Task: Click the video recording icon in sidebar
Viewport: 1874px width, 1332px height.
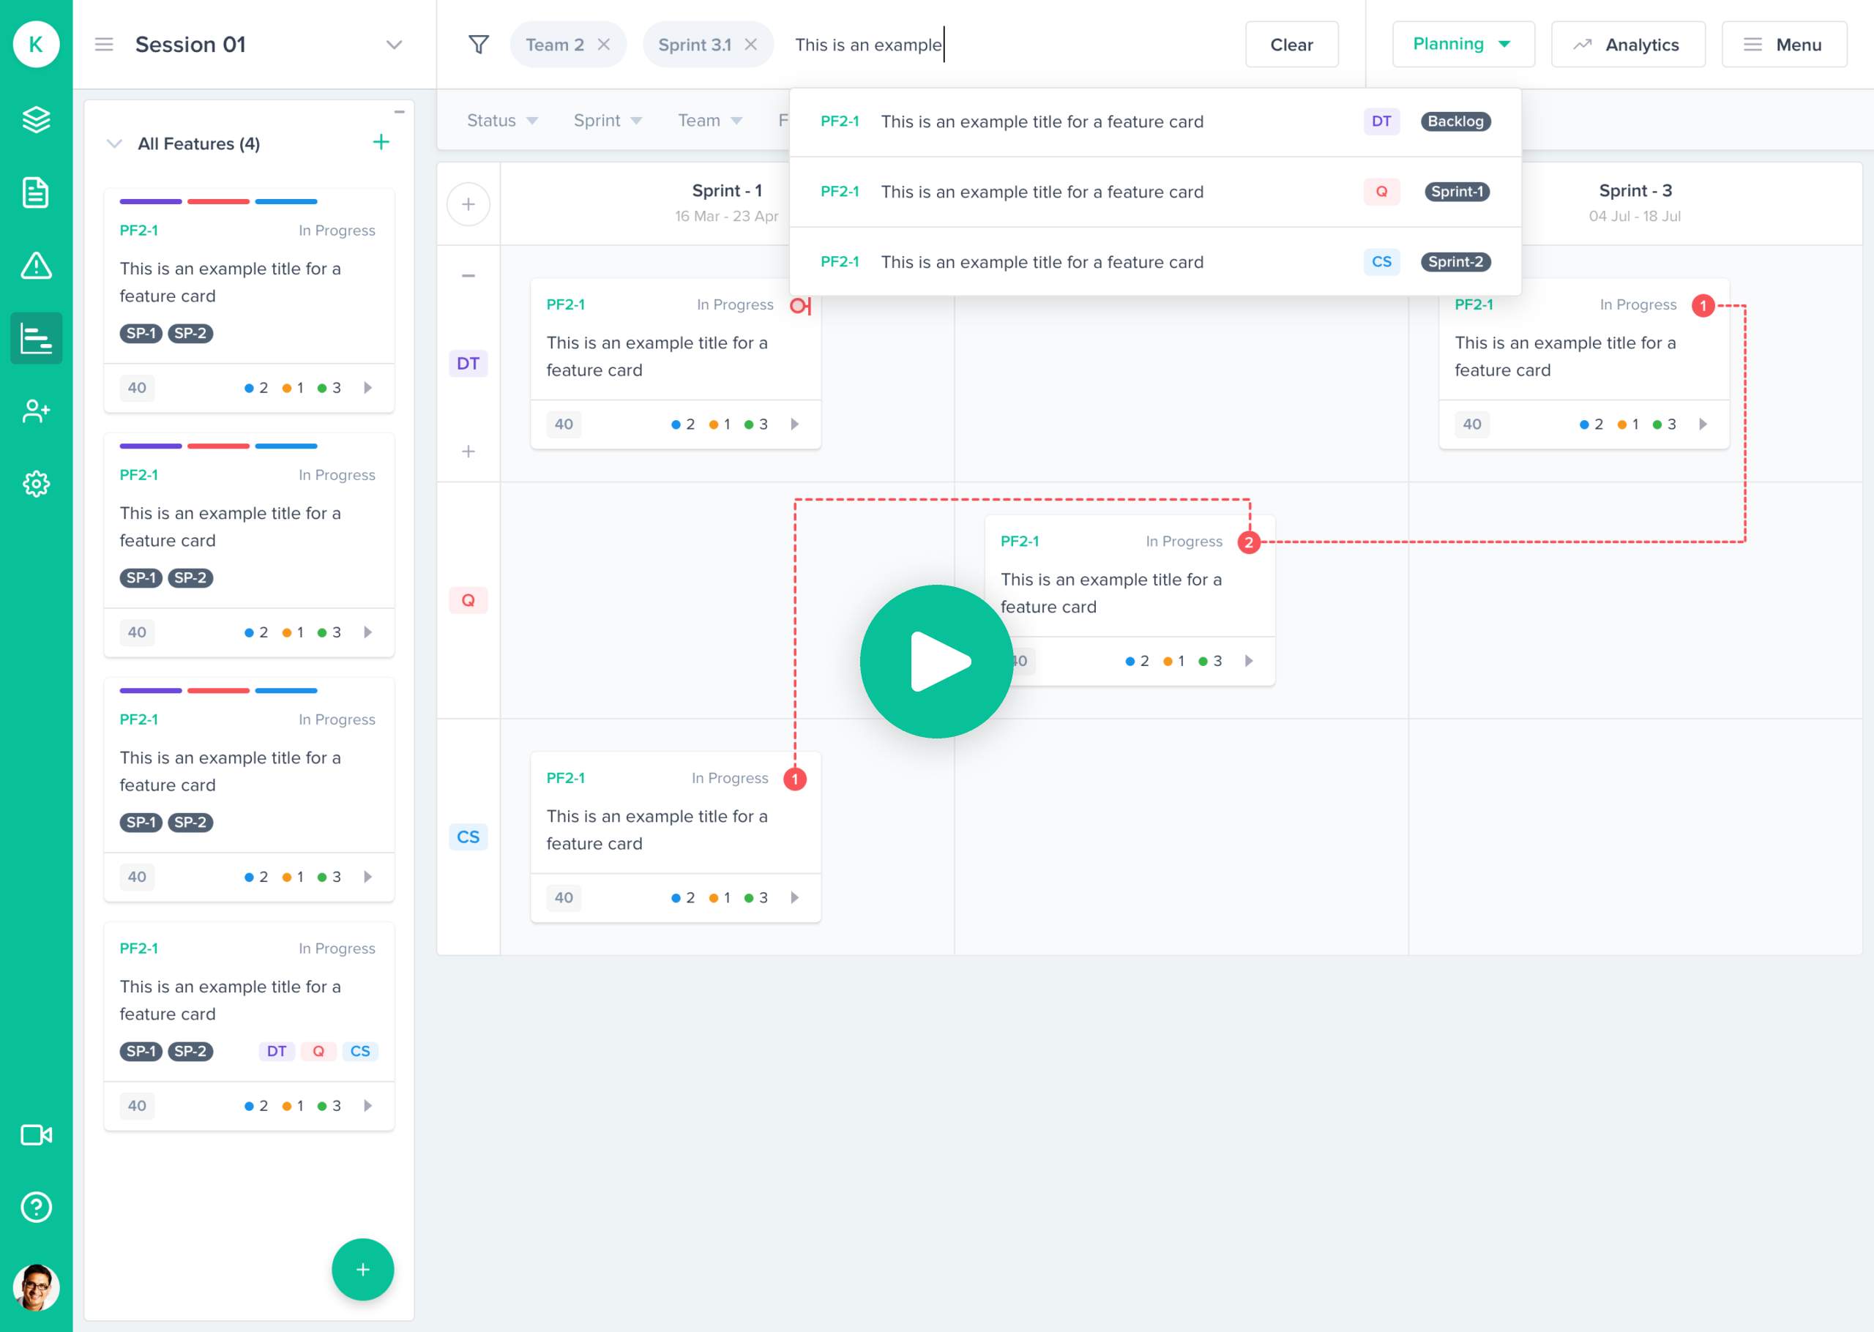Action: point(36,1134)
